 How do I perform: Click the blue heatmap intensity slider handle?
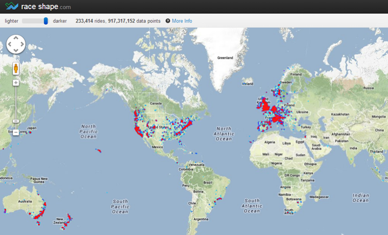click(46, 21)
